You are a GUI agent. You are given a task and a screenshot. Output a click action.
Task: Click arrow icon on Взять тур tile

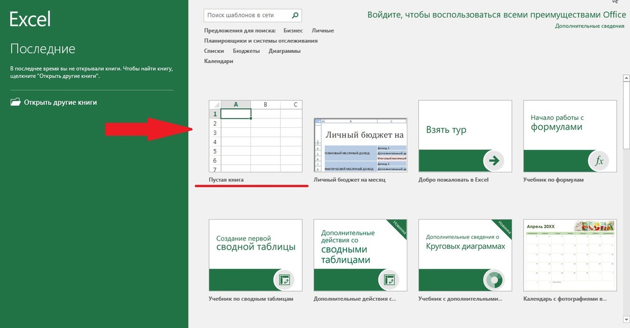[x=493, y=161]
